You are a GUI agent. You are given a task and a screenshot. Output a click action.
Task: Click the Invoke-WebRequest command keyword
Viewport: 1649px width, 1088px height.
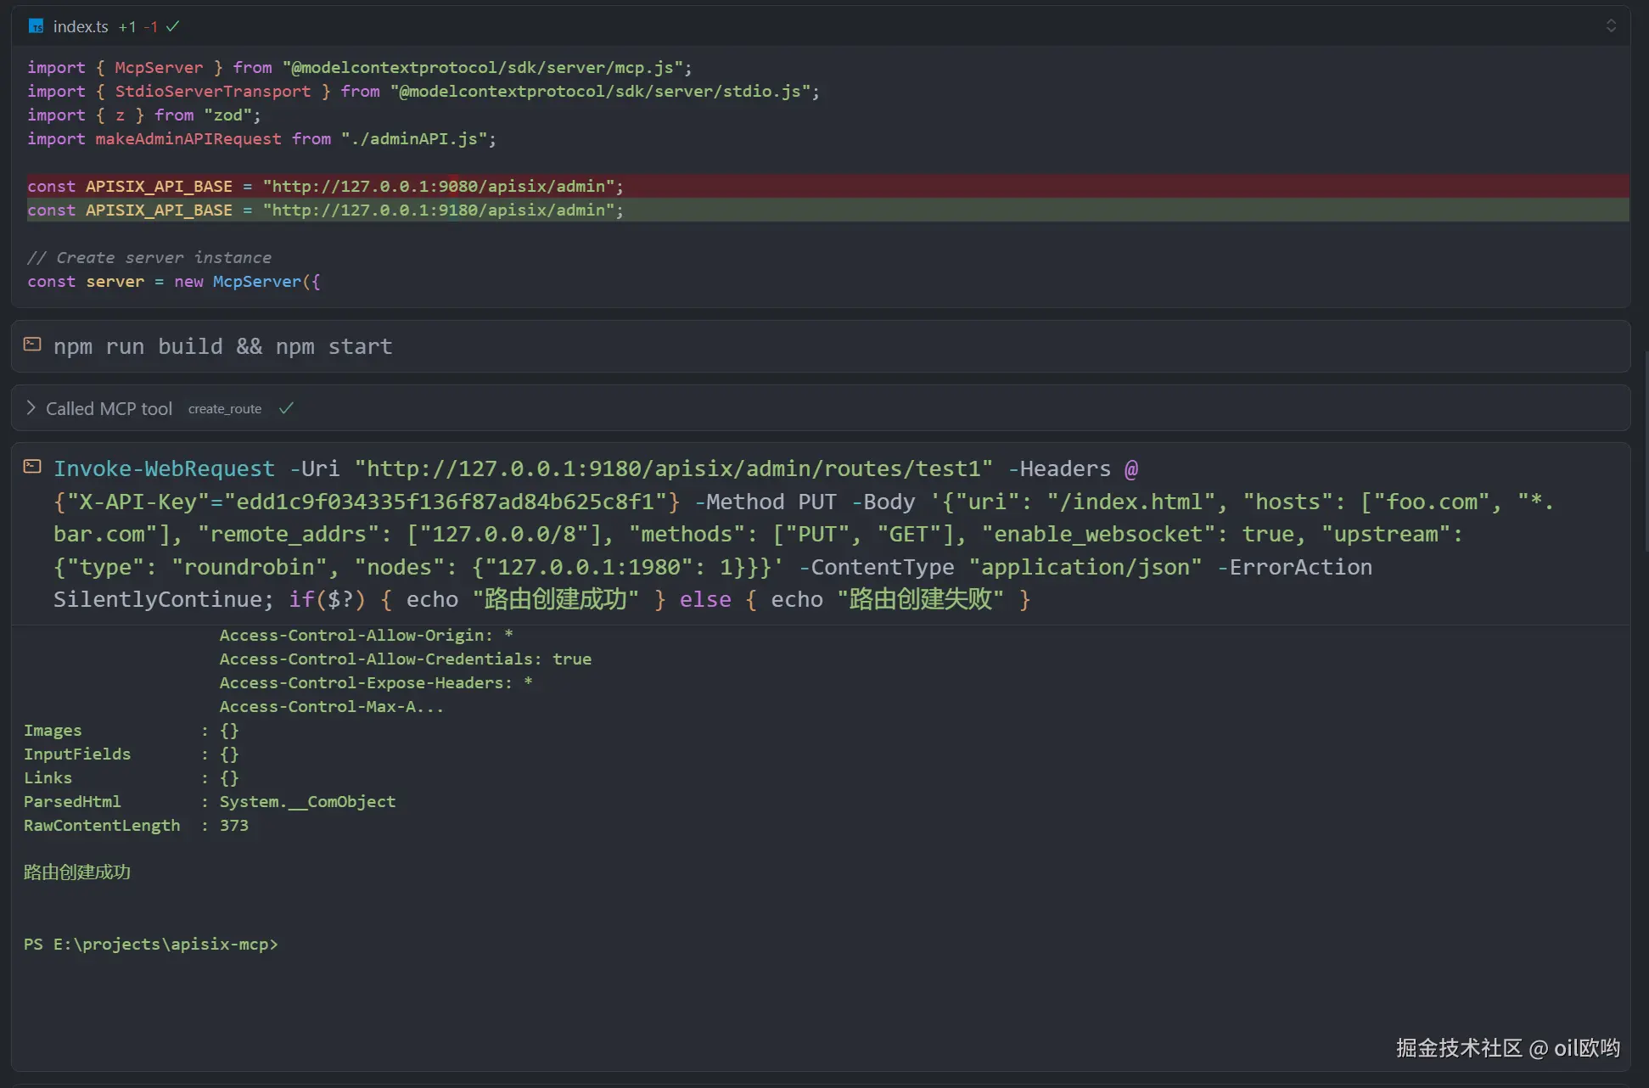164,468
